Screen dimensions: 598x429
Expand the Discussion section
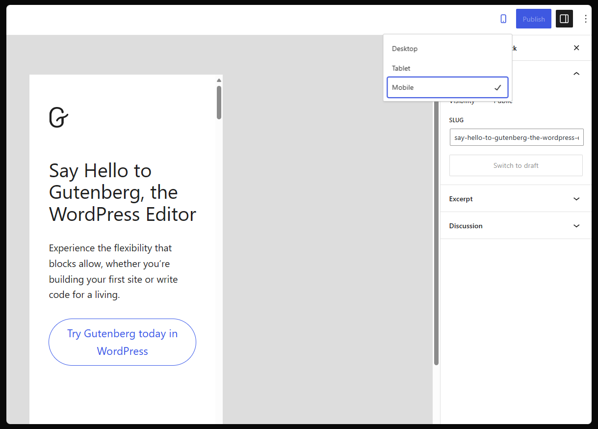pyautogui.click(x=515, y=225)
